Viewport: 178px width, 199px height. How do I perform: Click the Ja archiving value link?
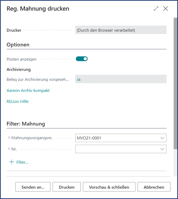[x=79, y=79]
